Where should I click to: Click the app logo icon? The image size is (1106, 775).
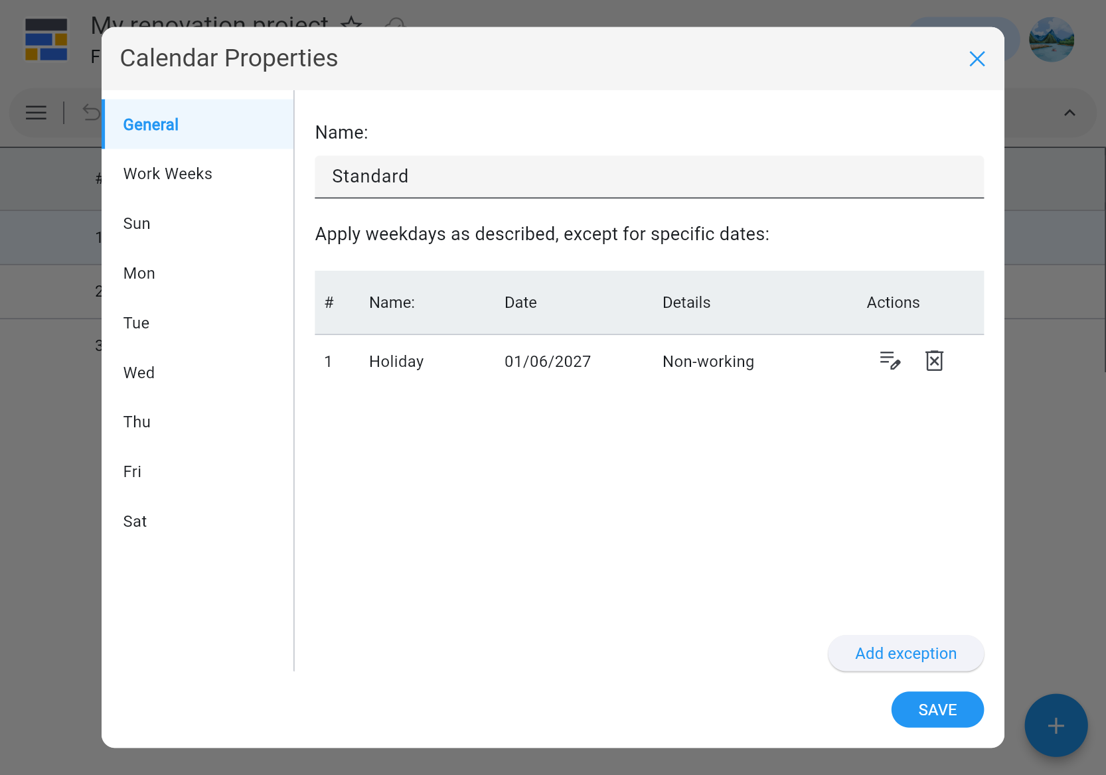pyautogui.click(x=46, y=40)
